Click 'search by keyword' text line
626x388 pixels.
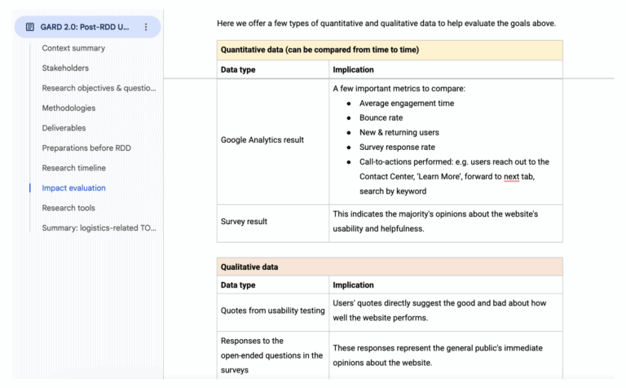pyautogui.click(x=393, y=192)
